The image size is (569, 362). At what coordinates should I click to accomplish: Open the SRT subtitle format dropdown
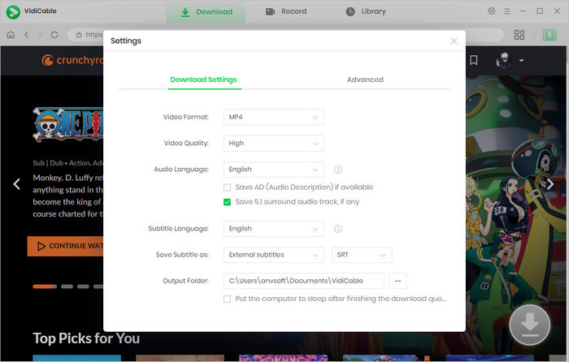tap(362, 255)
